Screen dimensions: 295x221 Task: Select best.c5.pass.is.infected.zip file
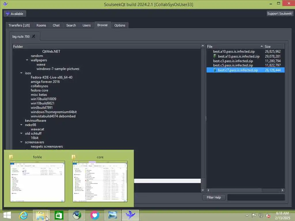[x=233, y=65]
